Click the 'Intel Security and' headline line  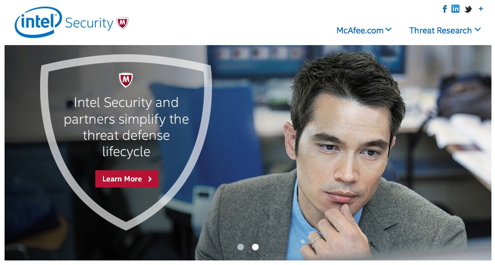click(126, 102)
